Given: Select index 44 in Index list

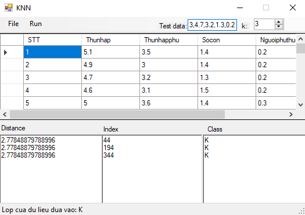Looking at the screenshot, I should pyautogui.click(x=107, y=140).
